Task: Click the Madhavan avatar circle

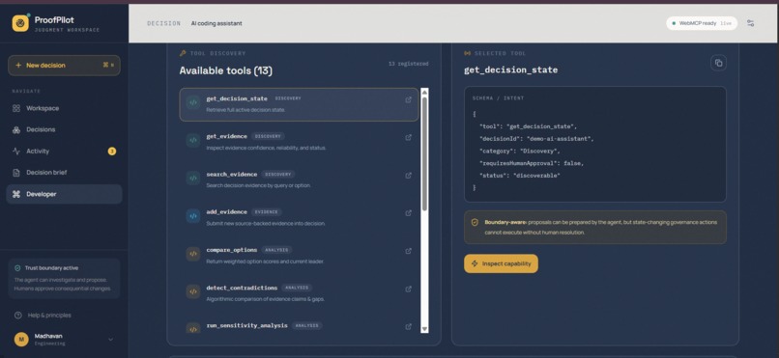Action: click(21, 339)
